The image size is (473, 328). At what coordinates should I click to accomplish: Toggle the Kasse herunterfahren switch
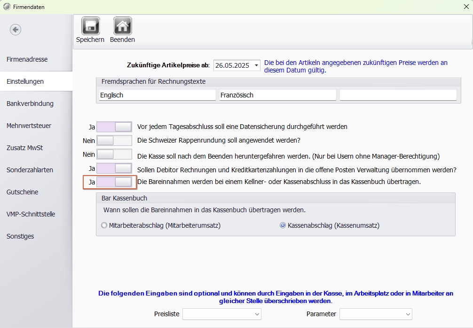tap(114, 154)
